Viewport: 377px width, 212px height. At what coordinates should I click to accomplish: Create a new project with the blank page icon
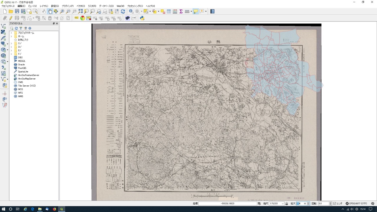5,11
